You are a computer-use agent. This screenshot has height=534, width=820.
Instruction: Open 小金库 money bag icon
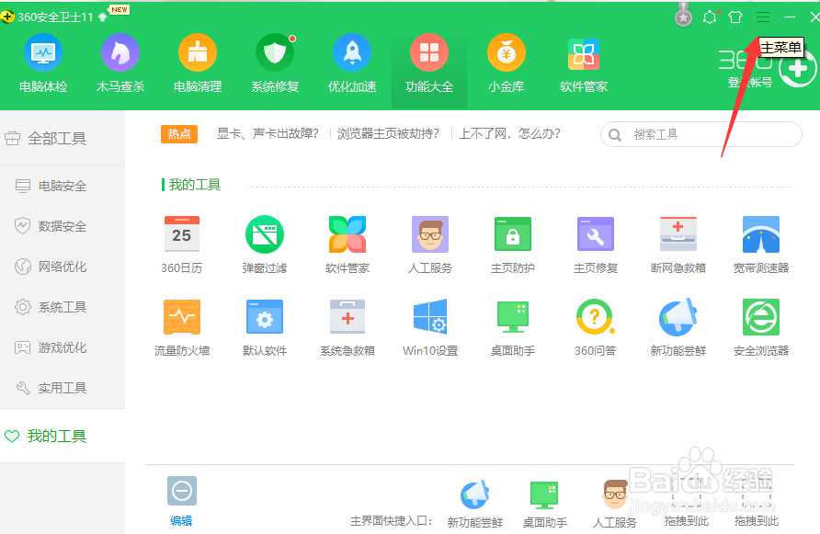click(507, 62)
